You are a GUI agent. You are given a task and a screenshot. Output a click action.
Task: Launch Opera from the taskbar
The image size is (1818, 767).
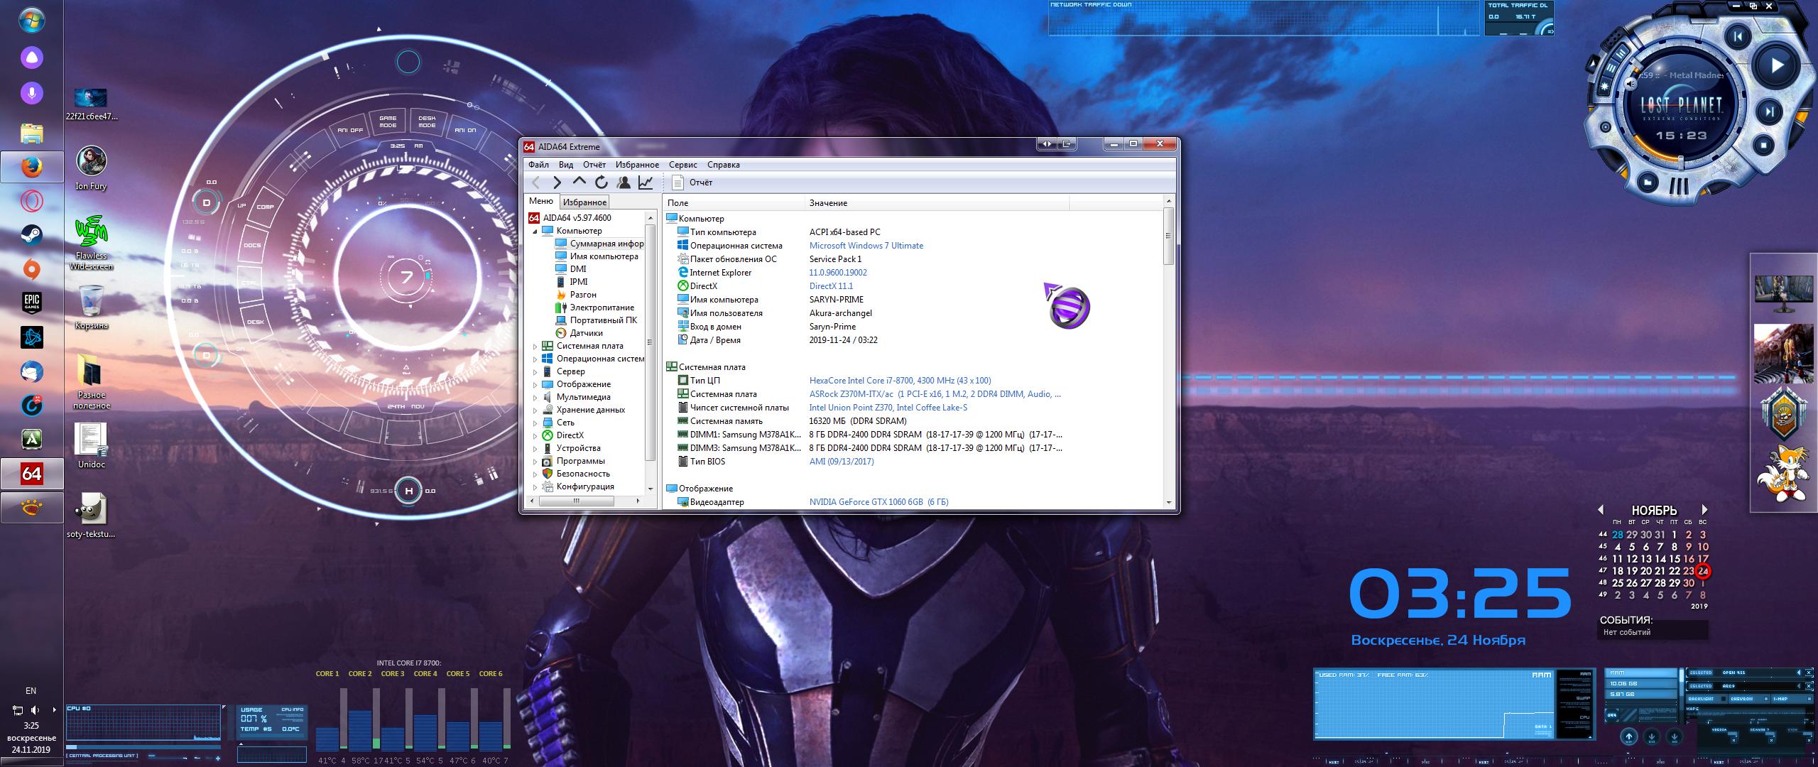[x=31, y=201]
